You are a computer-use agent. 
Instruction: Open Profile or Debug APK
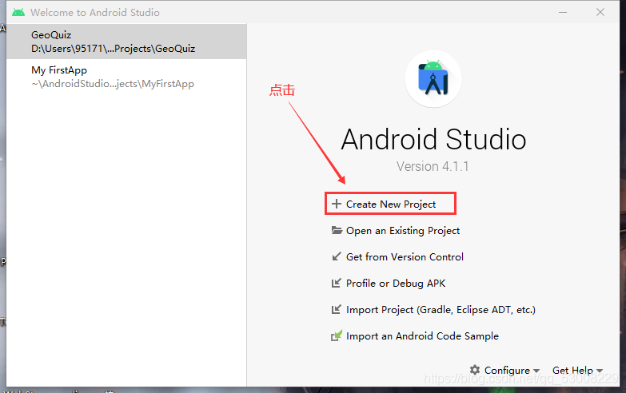click(x=396, y=284)
